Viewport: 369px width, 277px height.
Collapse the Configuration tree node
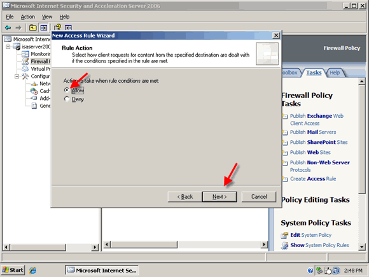tap(17, 76)
